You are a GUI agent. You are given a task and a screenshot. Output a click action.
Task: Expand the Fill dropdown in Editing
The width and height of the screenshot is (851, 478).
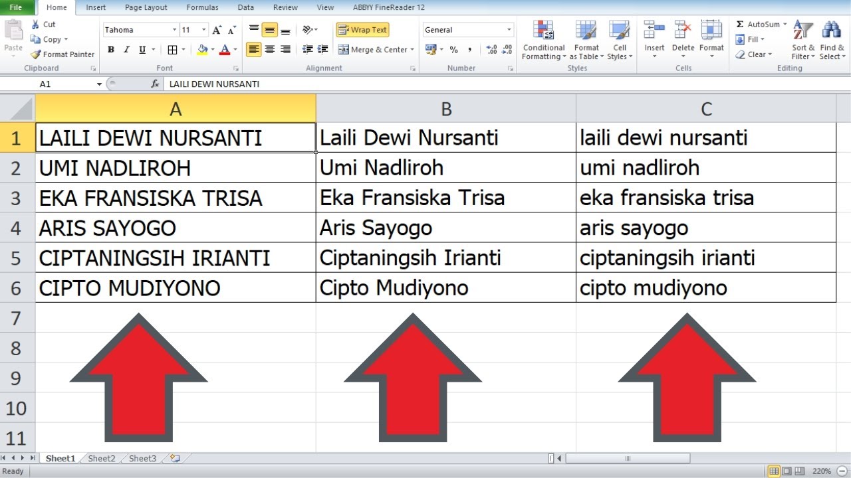point(763,40)
